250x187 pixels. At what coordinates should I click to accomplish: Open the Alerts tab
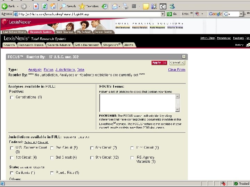(129, 45)
